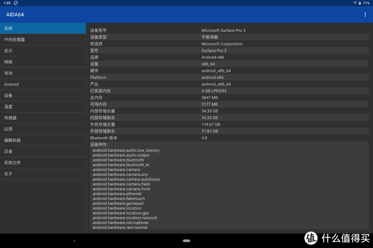
Task: Select the 4 GB LPDDR3 memory value
Action: click(214, 91)
